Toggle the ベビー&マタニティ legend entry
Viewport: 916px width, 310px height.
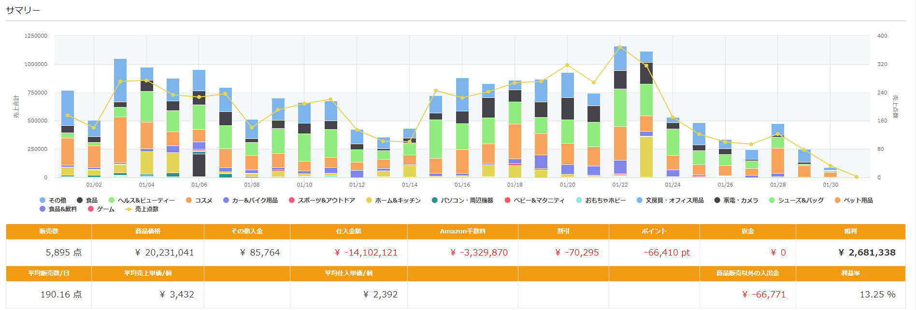tap(534, 200)
